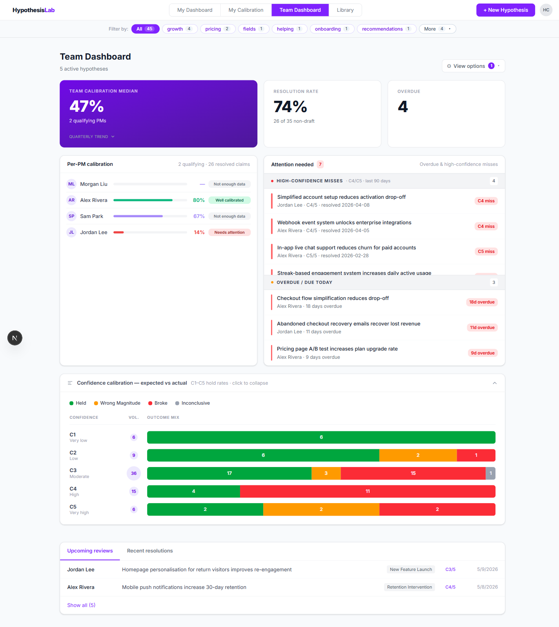This screenshot has height=627, width=559.
Task: Toggle the Inconclusive legend item
Action: click(192, 403)
